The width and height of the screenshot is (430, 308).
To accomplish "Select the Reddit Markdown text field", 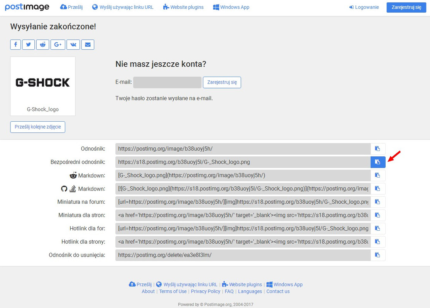I will [243, 175].
